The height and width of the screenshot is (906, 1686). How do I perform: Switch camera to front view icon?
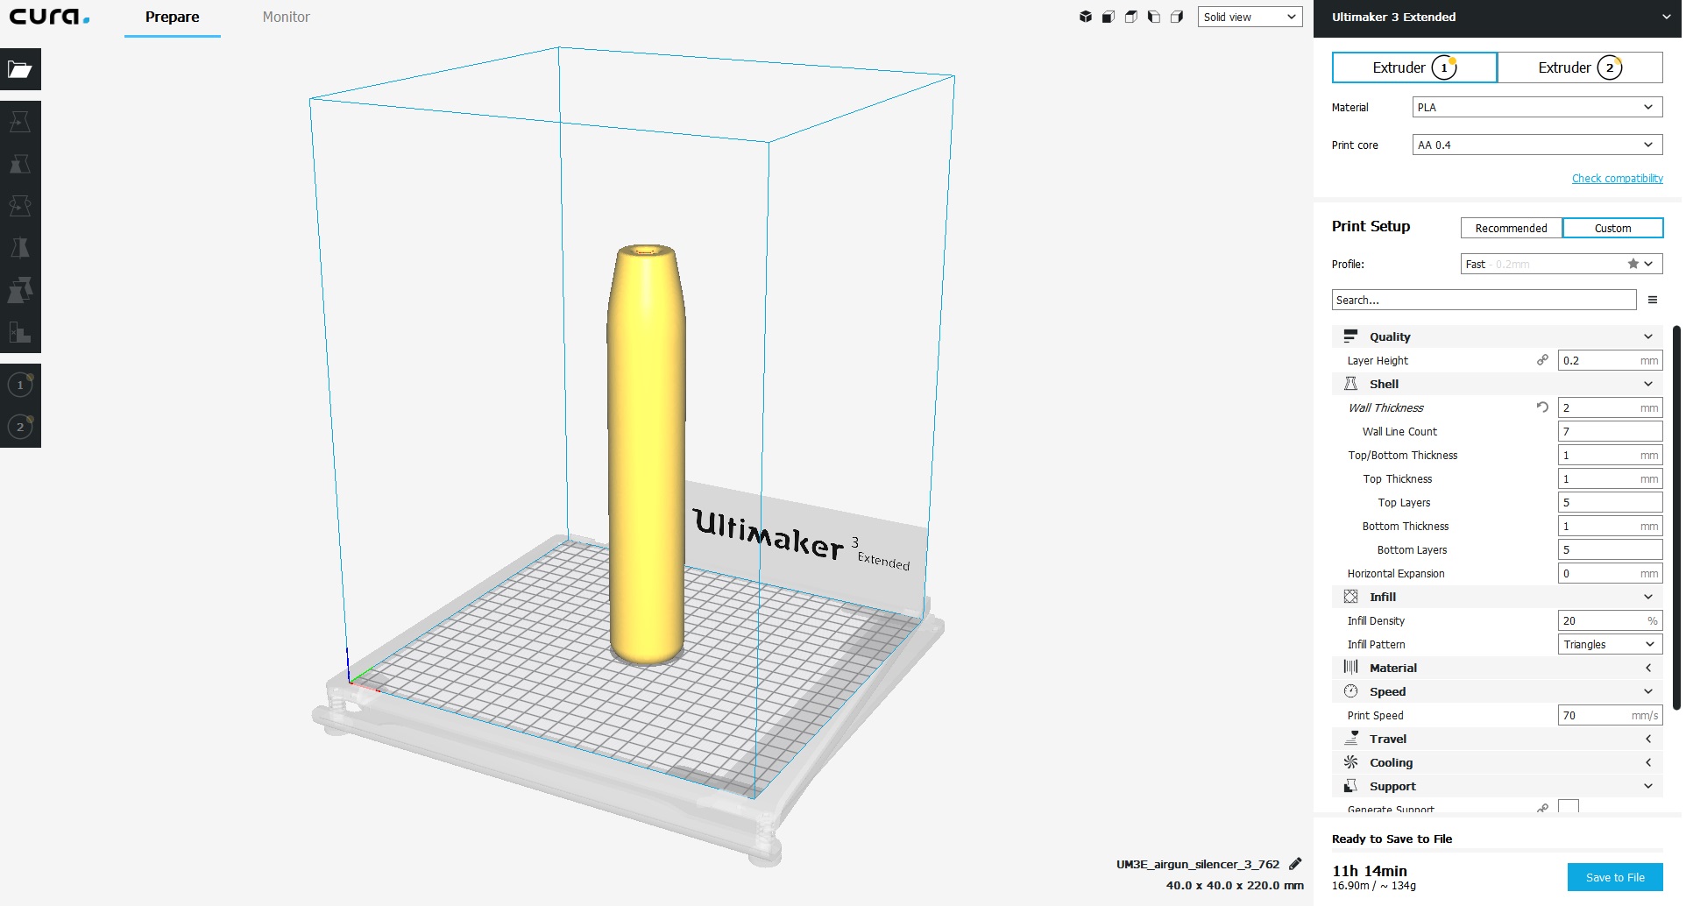pos(1109,17)
